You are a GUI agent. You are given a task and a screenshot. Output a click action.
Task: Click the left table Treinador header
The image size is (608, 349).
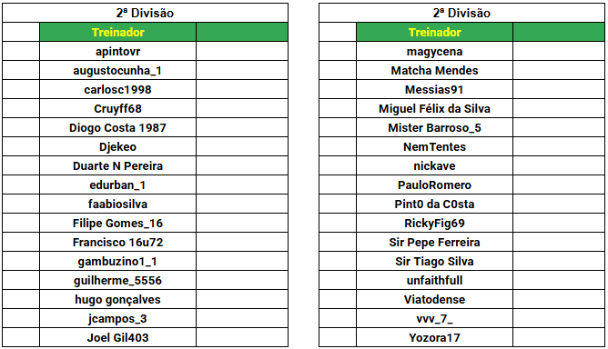(x=118, y=32)
